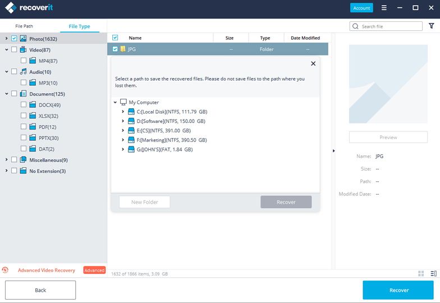Expand the Photo(1632) tree node
440x303 pixels.
(x=7, y=38)
